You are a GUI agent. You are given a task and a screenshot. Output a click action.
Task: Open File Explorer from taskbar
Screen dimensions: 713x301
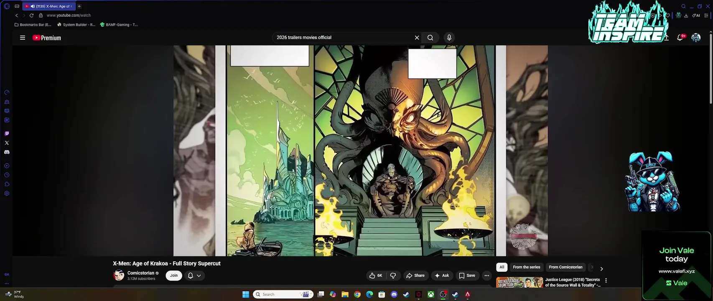345,294
